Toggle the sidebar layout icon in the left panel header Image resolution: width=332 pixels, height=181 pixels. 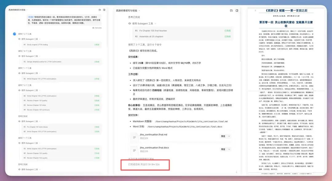104,10
